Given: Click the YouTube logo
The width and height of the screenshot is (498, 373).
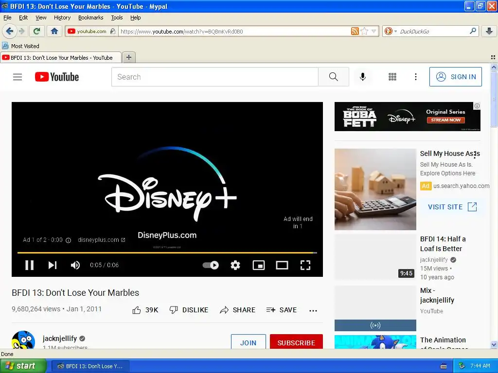Looking at the screenshot, I should tap(57, 77).
